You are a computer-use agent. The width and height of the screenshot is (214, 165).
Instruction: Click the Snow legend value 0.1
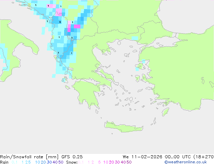tap(81, 162)
